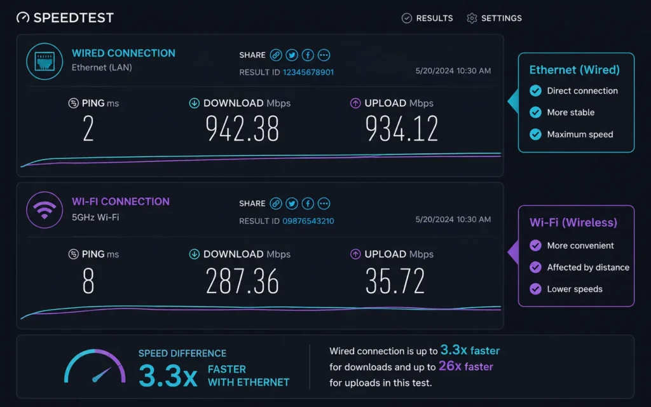
Task: Click the More stable checkmark
Action: [535, 112]
